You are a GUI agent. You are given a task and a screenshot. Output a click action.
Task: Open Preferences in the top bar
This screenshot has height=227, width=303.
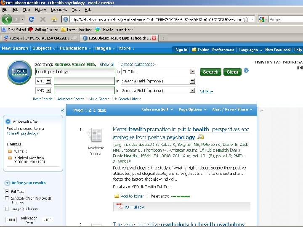tap(223, 50)
